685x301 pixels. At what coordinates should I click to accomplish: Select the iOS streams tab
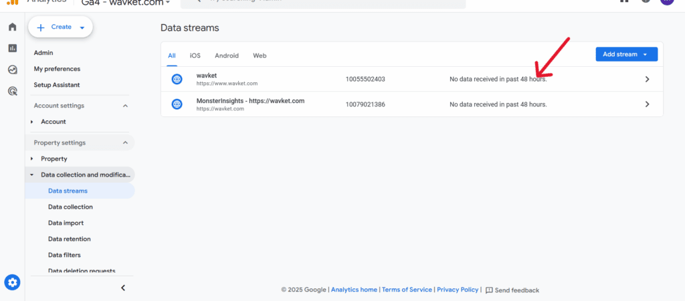(x=195, y=56)
